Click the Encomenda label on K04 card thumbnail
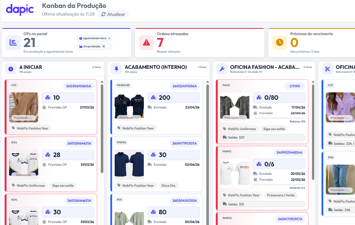 point(24,175)
